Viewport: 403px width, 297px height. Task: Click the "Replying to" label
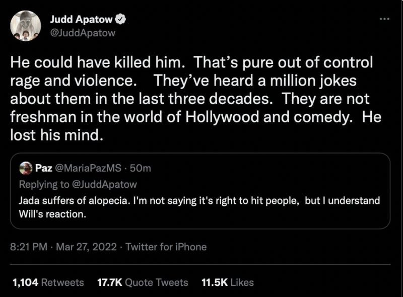click(x=44, y=184)
